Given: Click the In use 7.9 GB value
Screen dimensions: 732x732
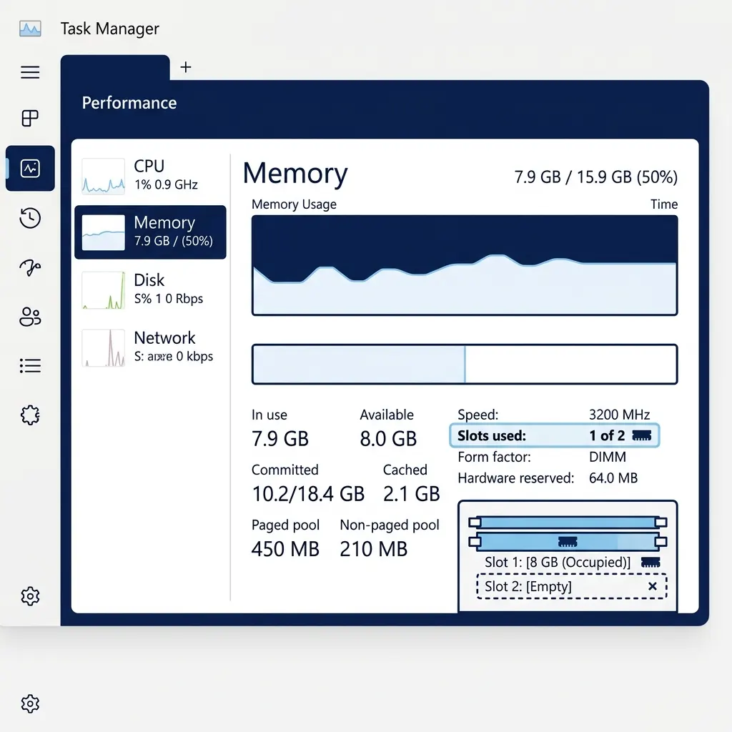Looking at the screenshot, I should tap(280, 439).
